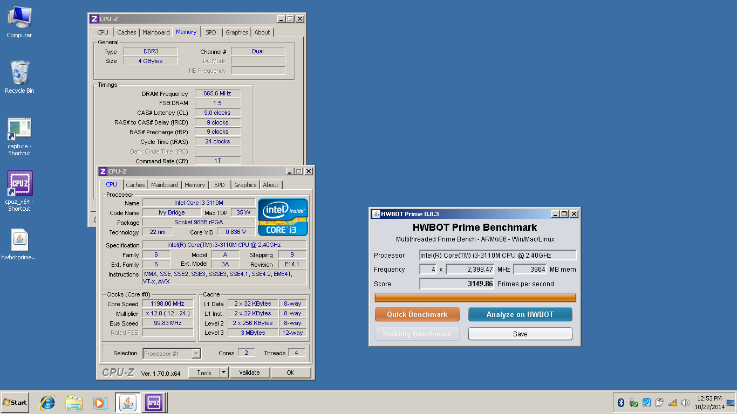Viewport: 737px width, 414px height.
Task: Select About tab in the Memory CPU-Z window
Action: (262, 32)
